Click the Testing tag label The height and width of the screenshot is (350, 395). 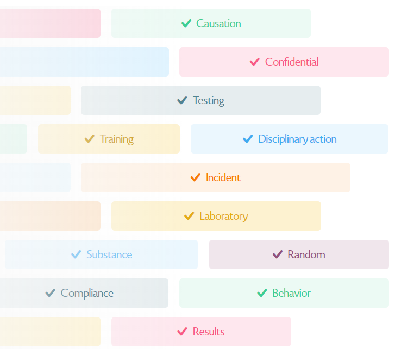(209, 100)
